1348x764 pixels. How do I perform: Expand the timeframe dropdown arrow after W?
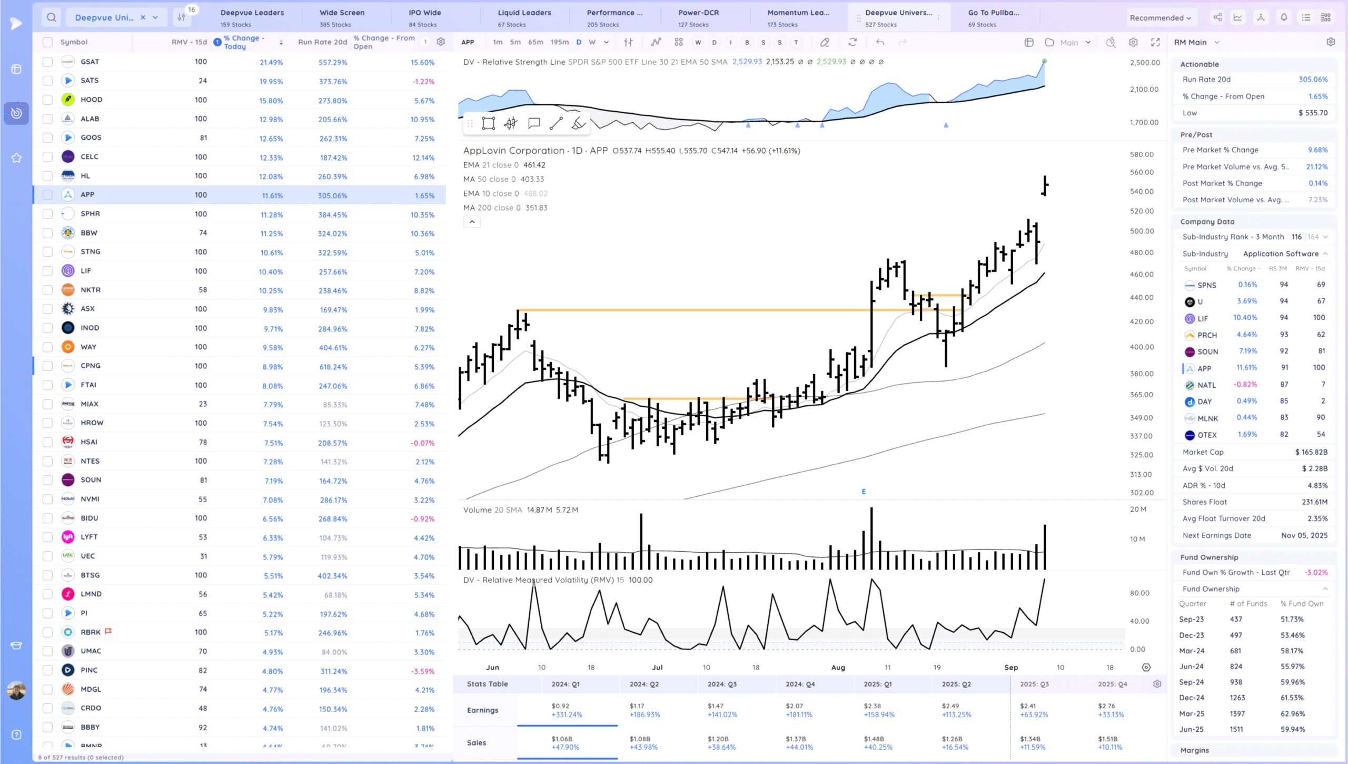(x=607, y=42)
